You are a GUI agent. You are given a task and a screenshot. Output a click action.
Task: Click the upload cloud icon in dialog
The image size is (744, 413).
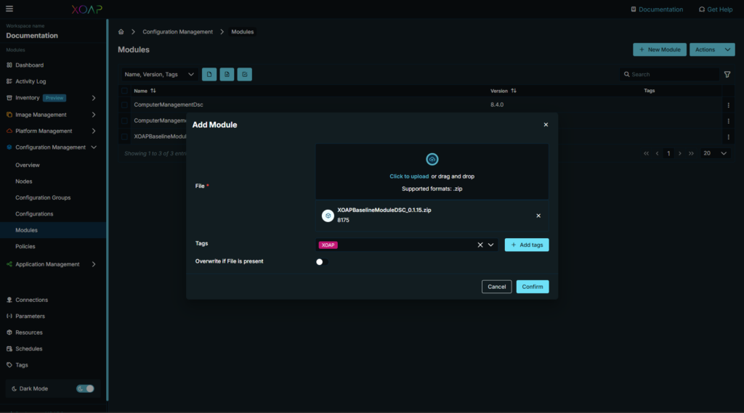(432, 159)
